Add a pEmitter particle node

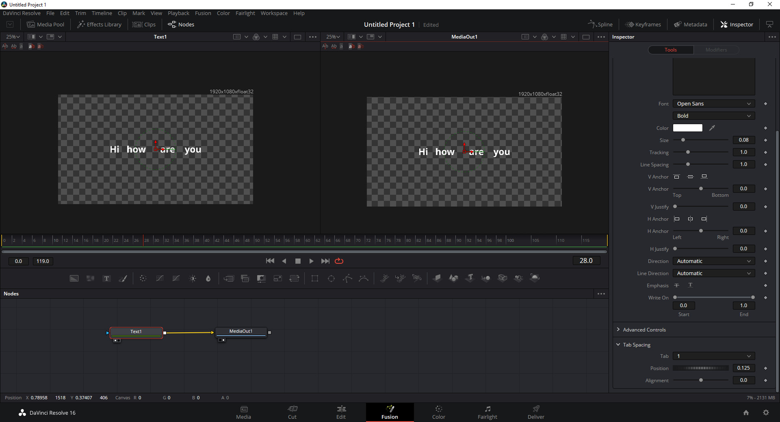click(x=384, y=278)
